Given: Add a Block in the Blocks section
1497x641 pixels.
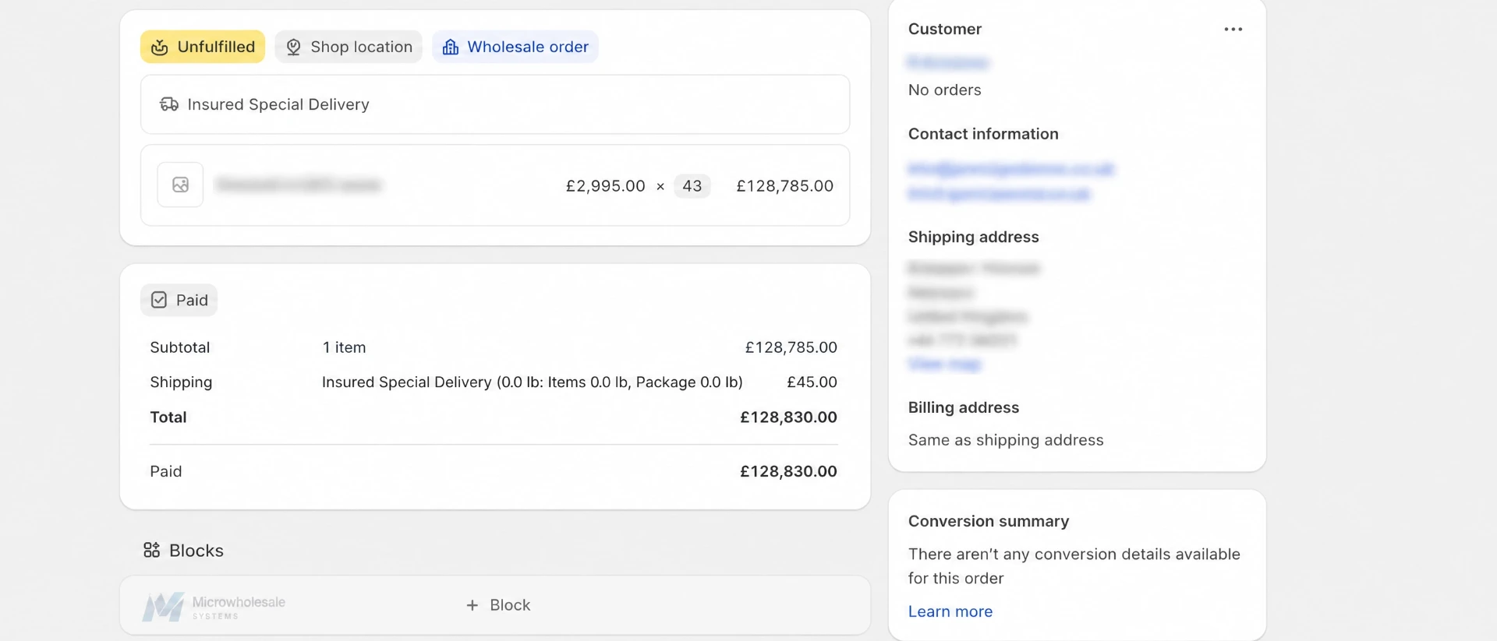Looking at the screenshot, I should [498, 605].
